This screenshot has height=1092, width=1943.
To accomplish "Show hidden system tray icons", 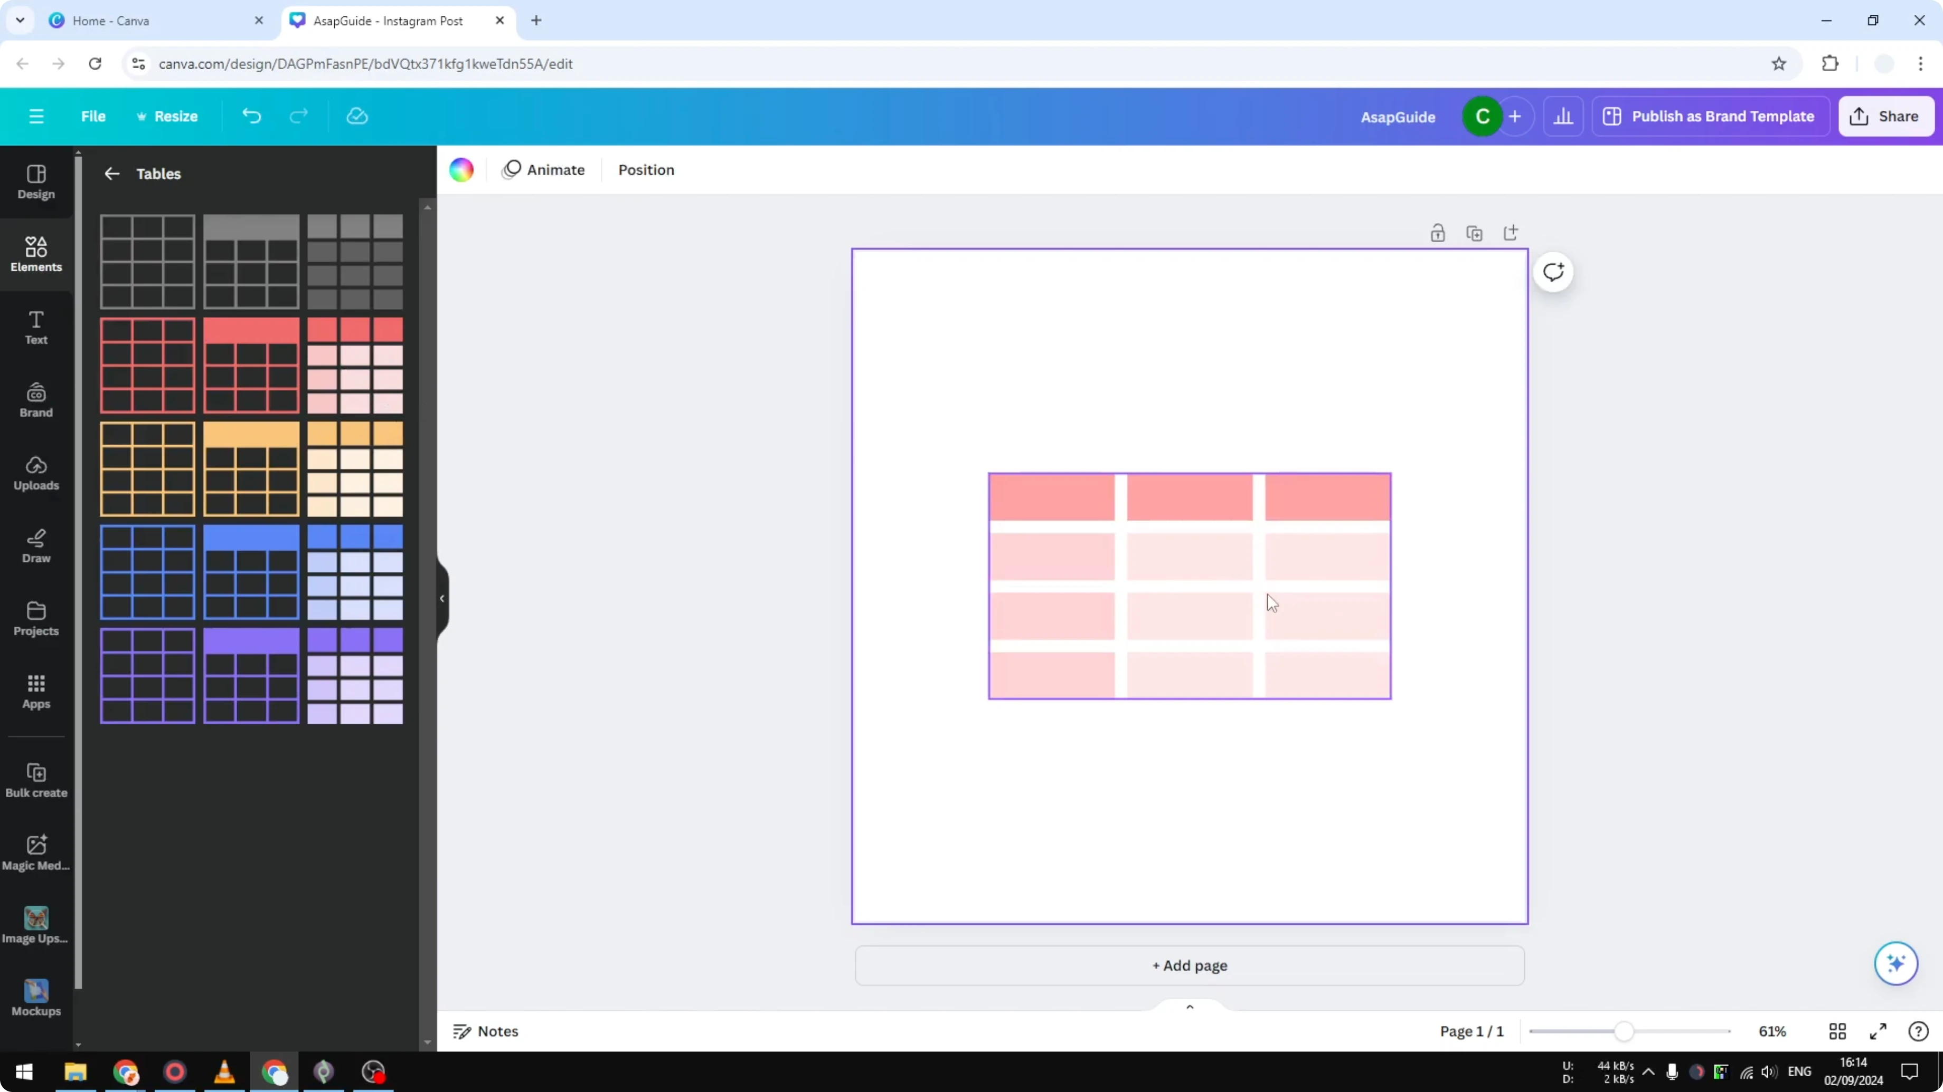I will [x=1649, y=1071].
